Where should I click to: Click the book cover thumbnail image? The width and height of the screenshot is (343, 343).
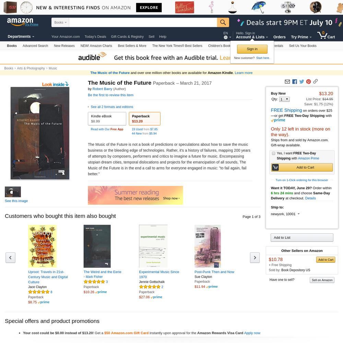13,192
